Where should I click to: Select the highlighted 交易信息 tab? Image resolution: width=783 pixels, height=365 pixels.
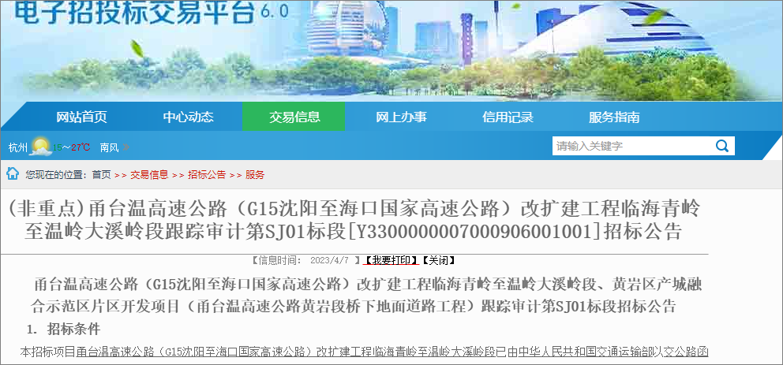294,117
